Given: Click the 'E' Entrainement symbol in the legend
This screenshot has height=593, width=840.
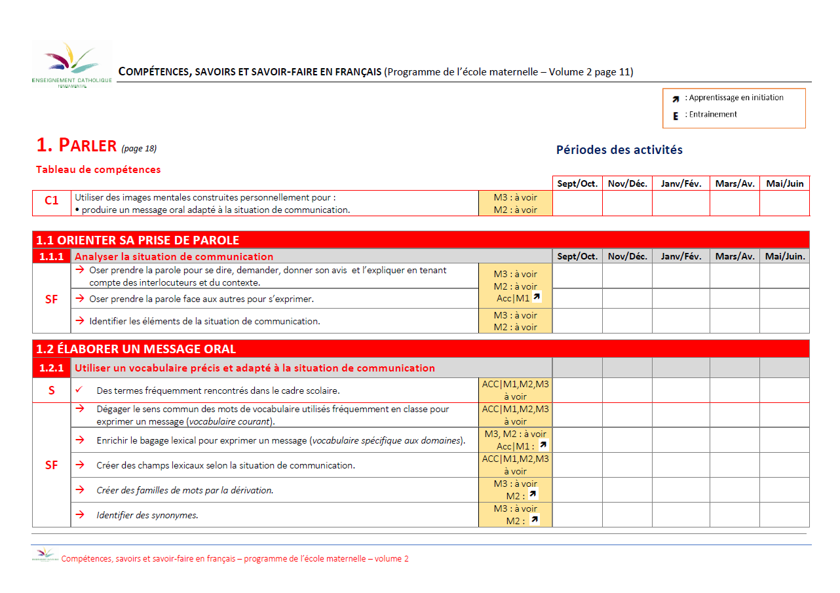Looking at the screenshot, I should pyautogui.click(x=676, y=115).
